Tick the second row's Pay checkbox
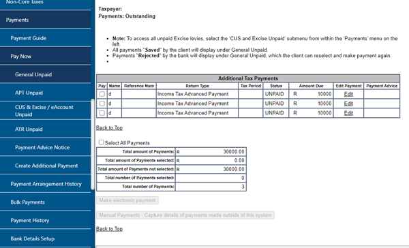 [102, 104]
